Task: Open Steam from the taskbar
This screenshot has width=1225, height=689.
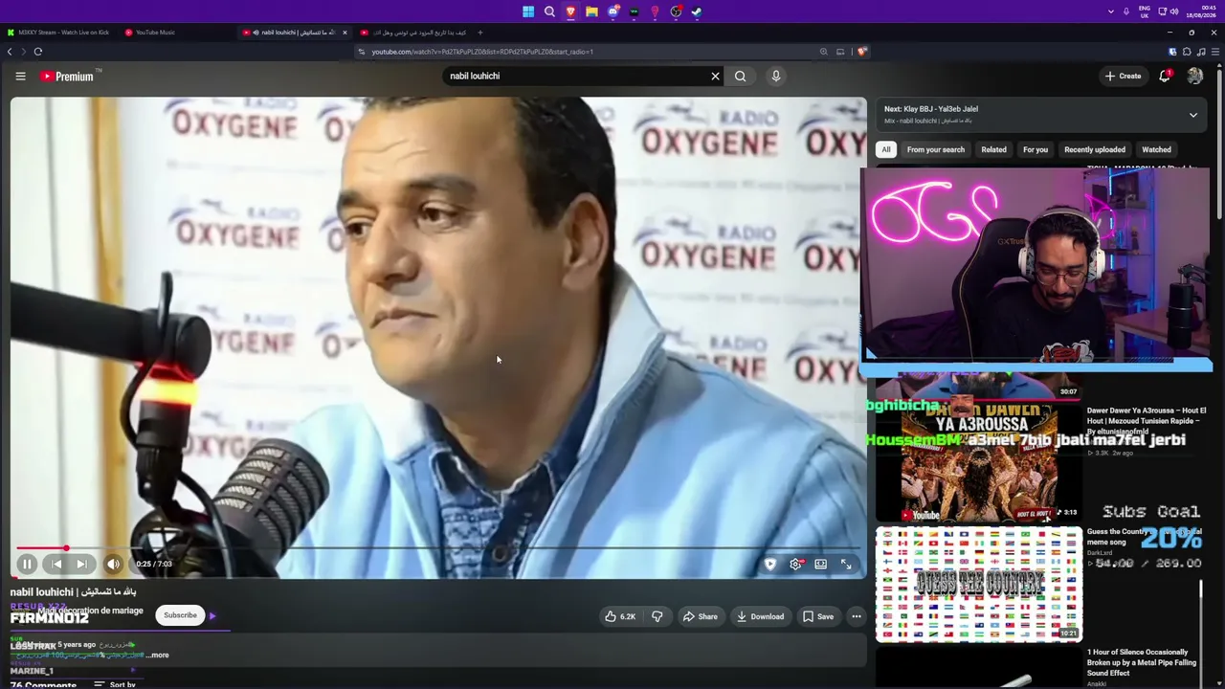Action: [697, 11]
